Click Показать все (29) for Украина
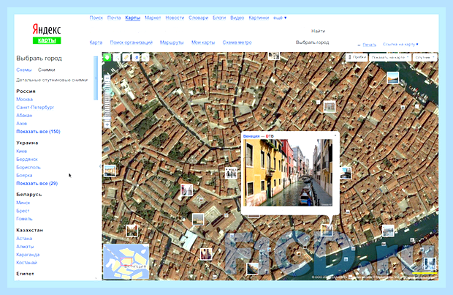Screen dimensions: 453x295 [37, 183]
